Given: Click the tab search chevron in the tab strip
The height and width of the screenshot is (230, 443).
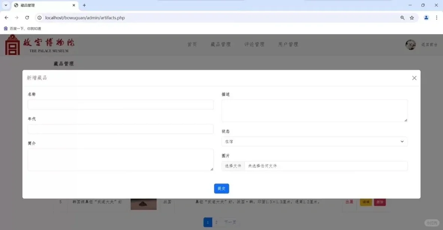Looking at the screenshot, I should (5, 5).
